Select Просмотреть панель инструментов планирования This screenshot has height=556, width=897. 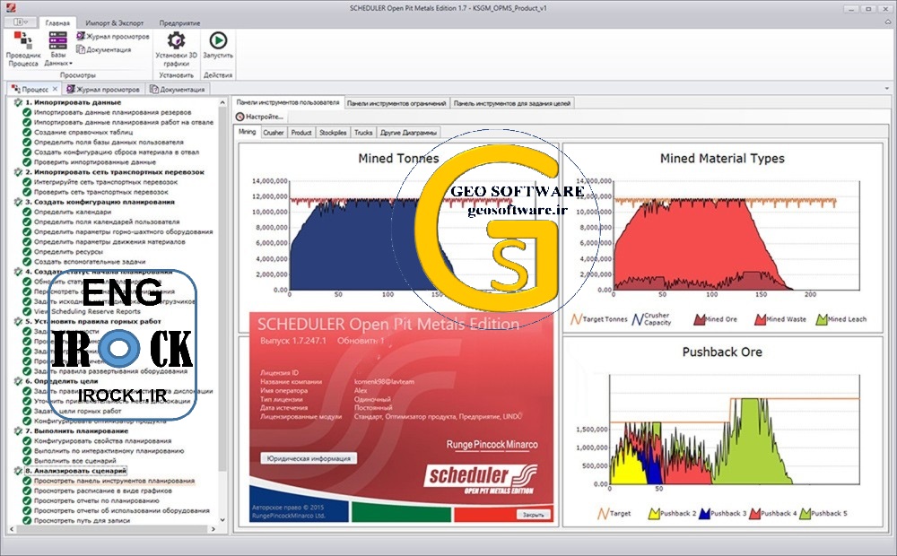point(115,481)
